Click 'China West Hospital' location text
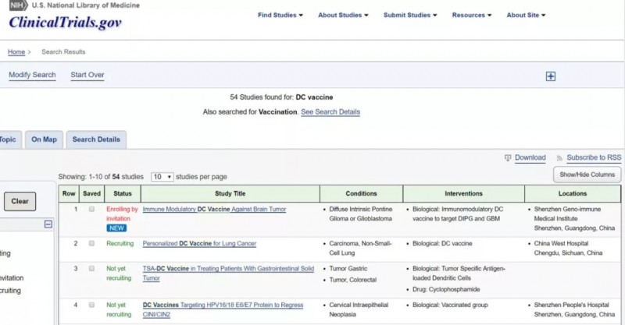Image resolution: width=625 pixels, height=325 pixels. pos(561,243)
